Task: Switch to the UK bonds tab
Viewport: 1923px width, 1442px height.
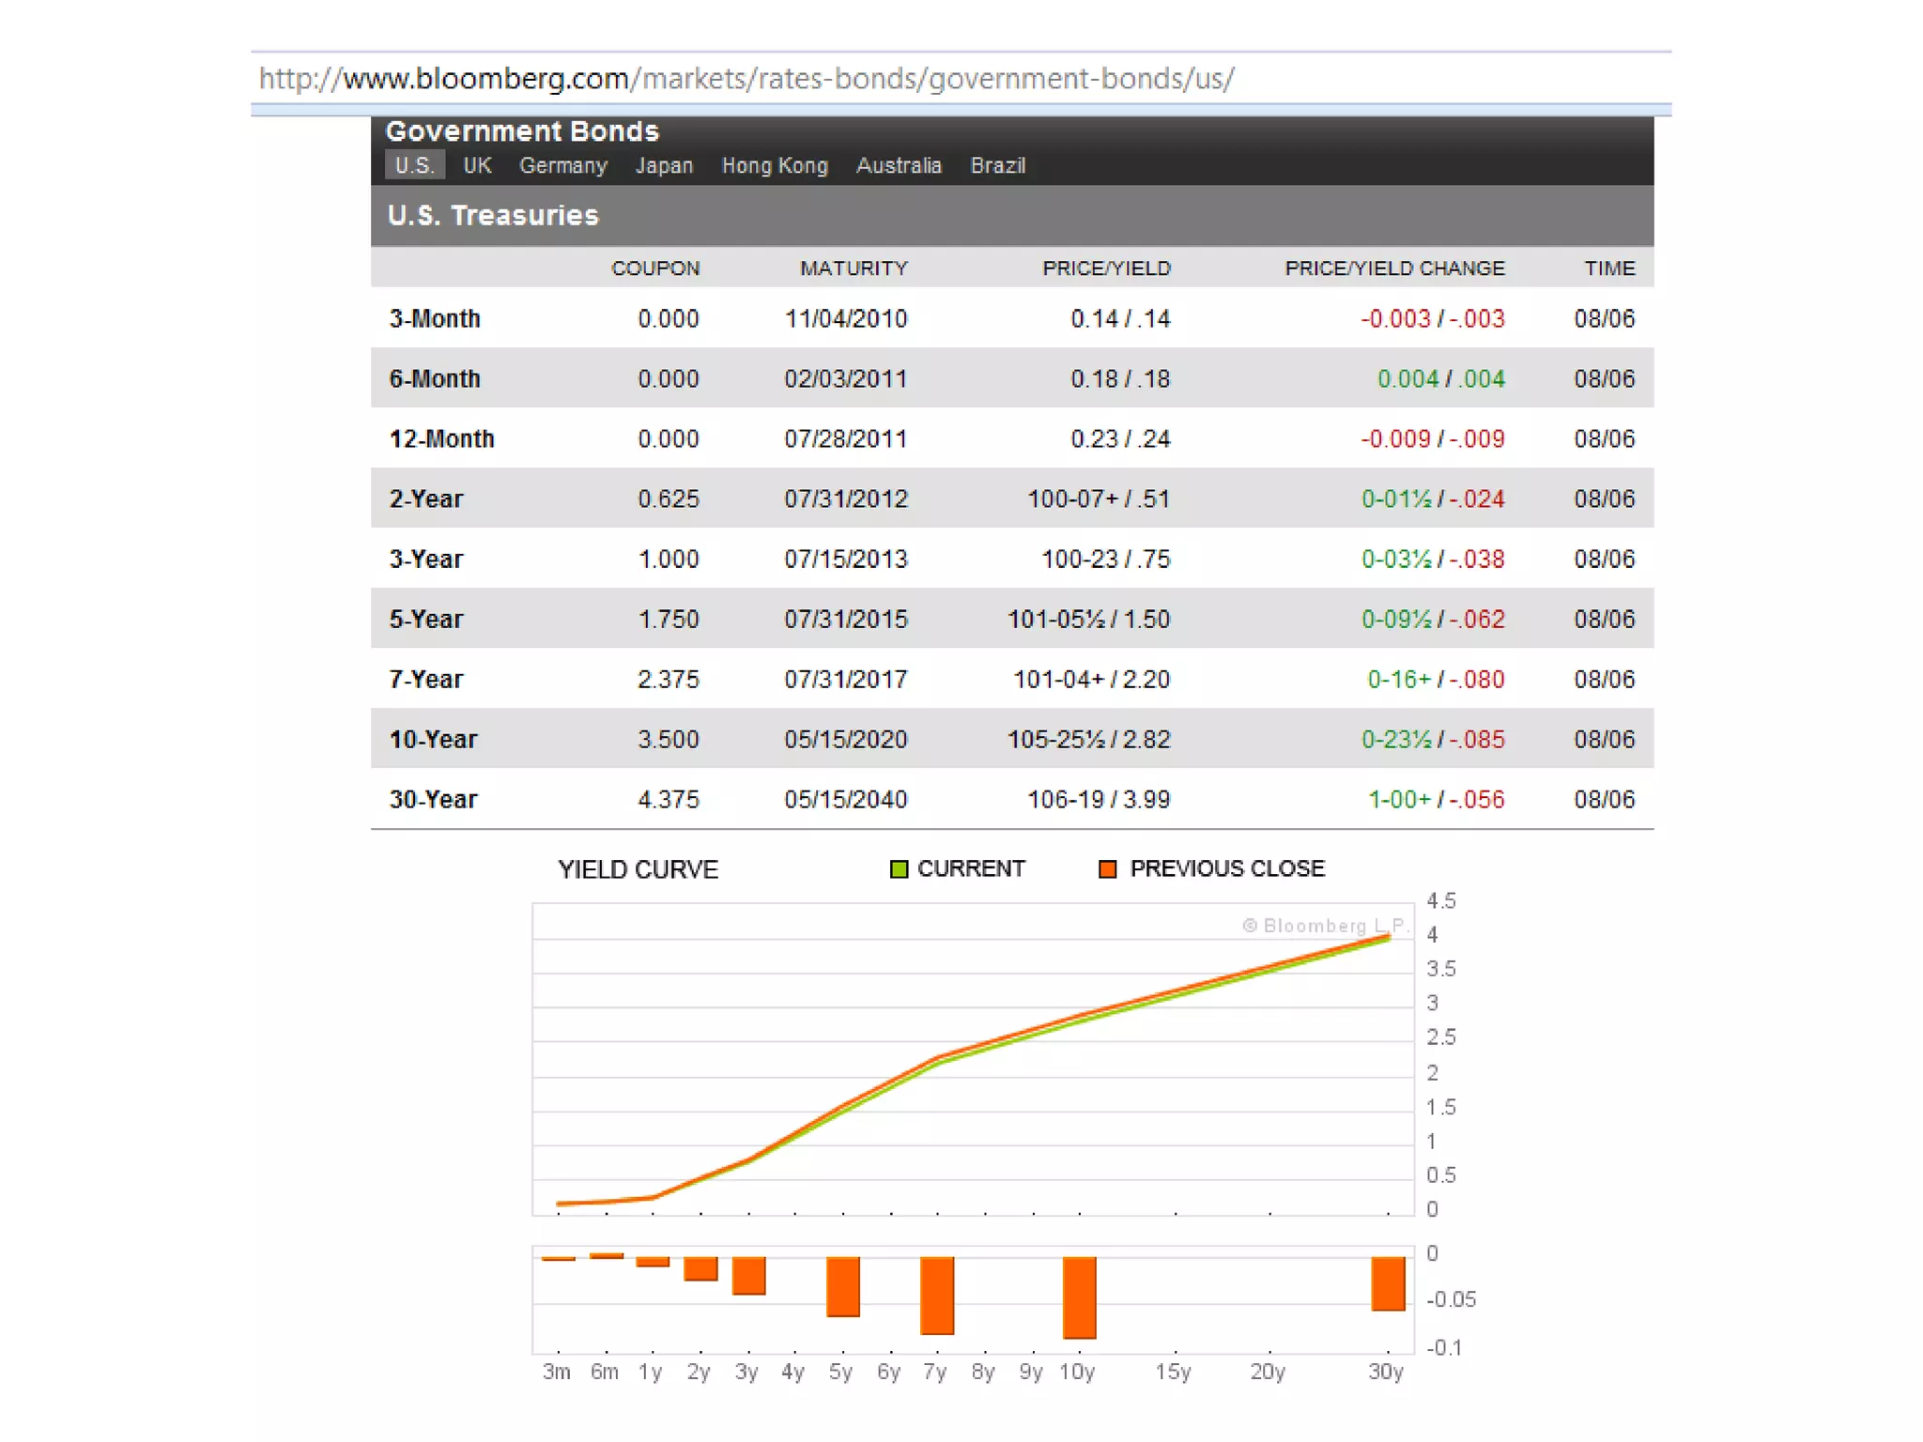Action: pyautogui.click(x=477, y=165)
